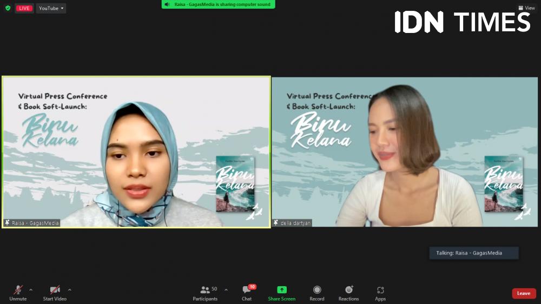Screen dimensions: 541x304
Task: Click the red chat notification badge
Action: 252,287
